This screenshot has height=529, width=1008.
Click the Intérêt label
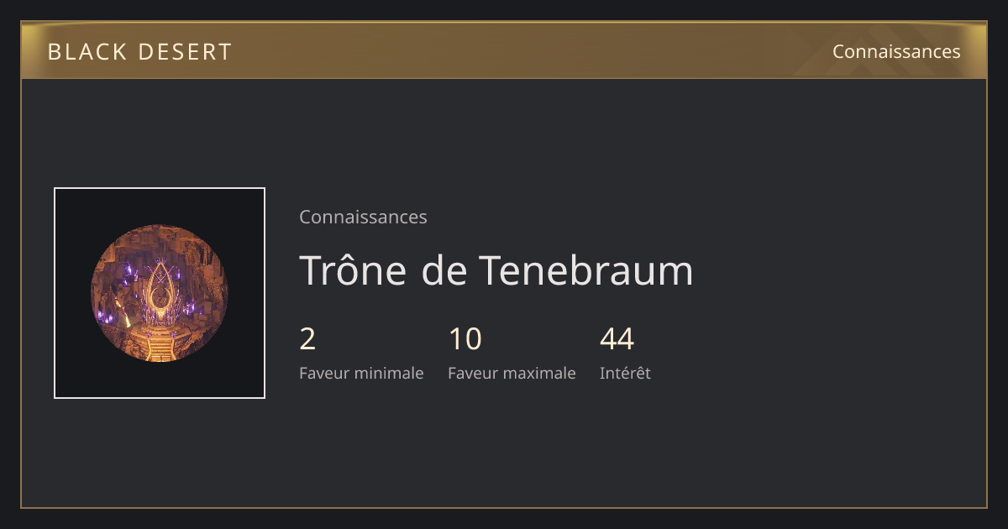625,373
